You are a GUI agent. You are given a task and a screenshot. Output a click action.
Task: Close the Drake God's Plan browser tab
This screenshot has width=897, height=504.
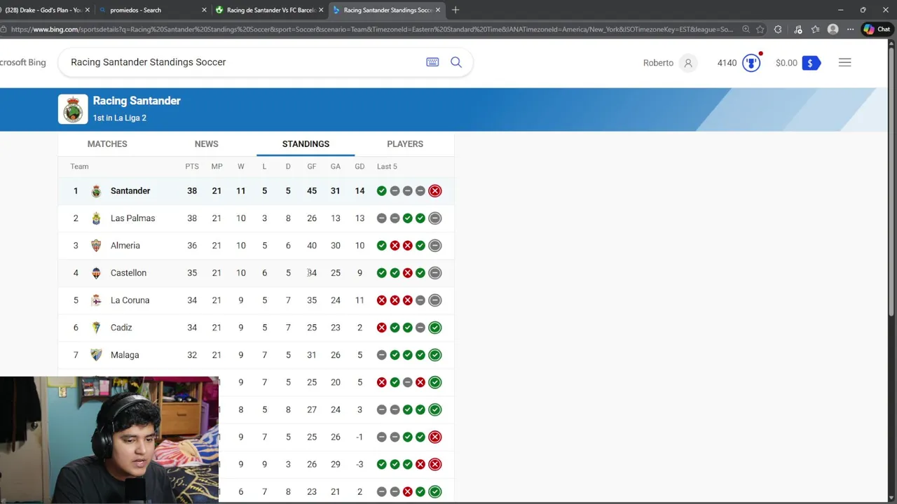88,10
